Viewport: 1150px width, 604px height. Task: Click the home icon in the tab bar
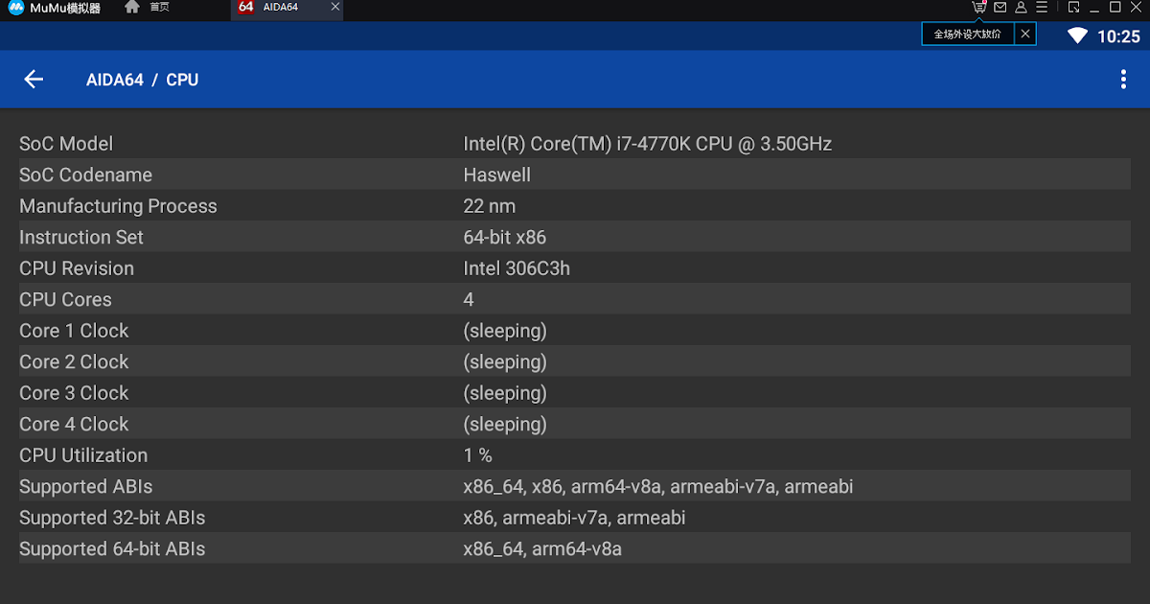pyautogui.click(x=132, y=8)
